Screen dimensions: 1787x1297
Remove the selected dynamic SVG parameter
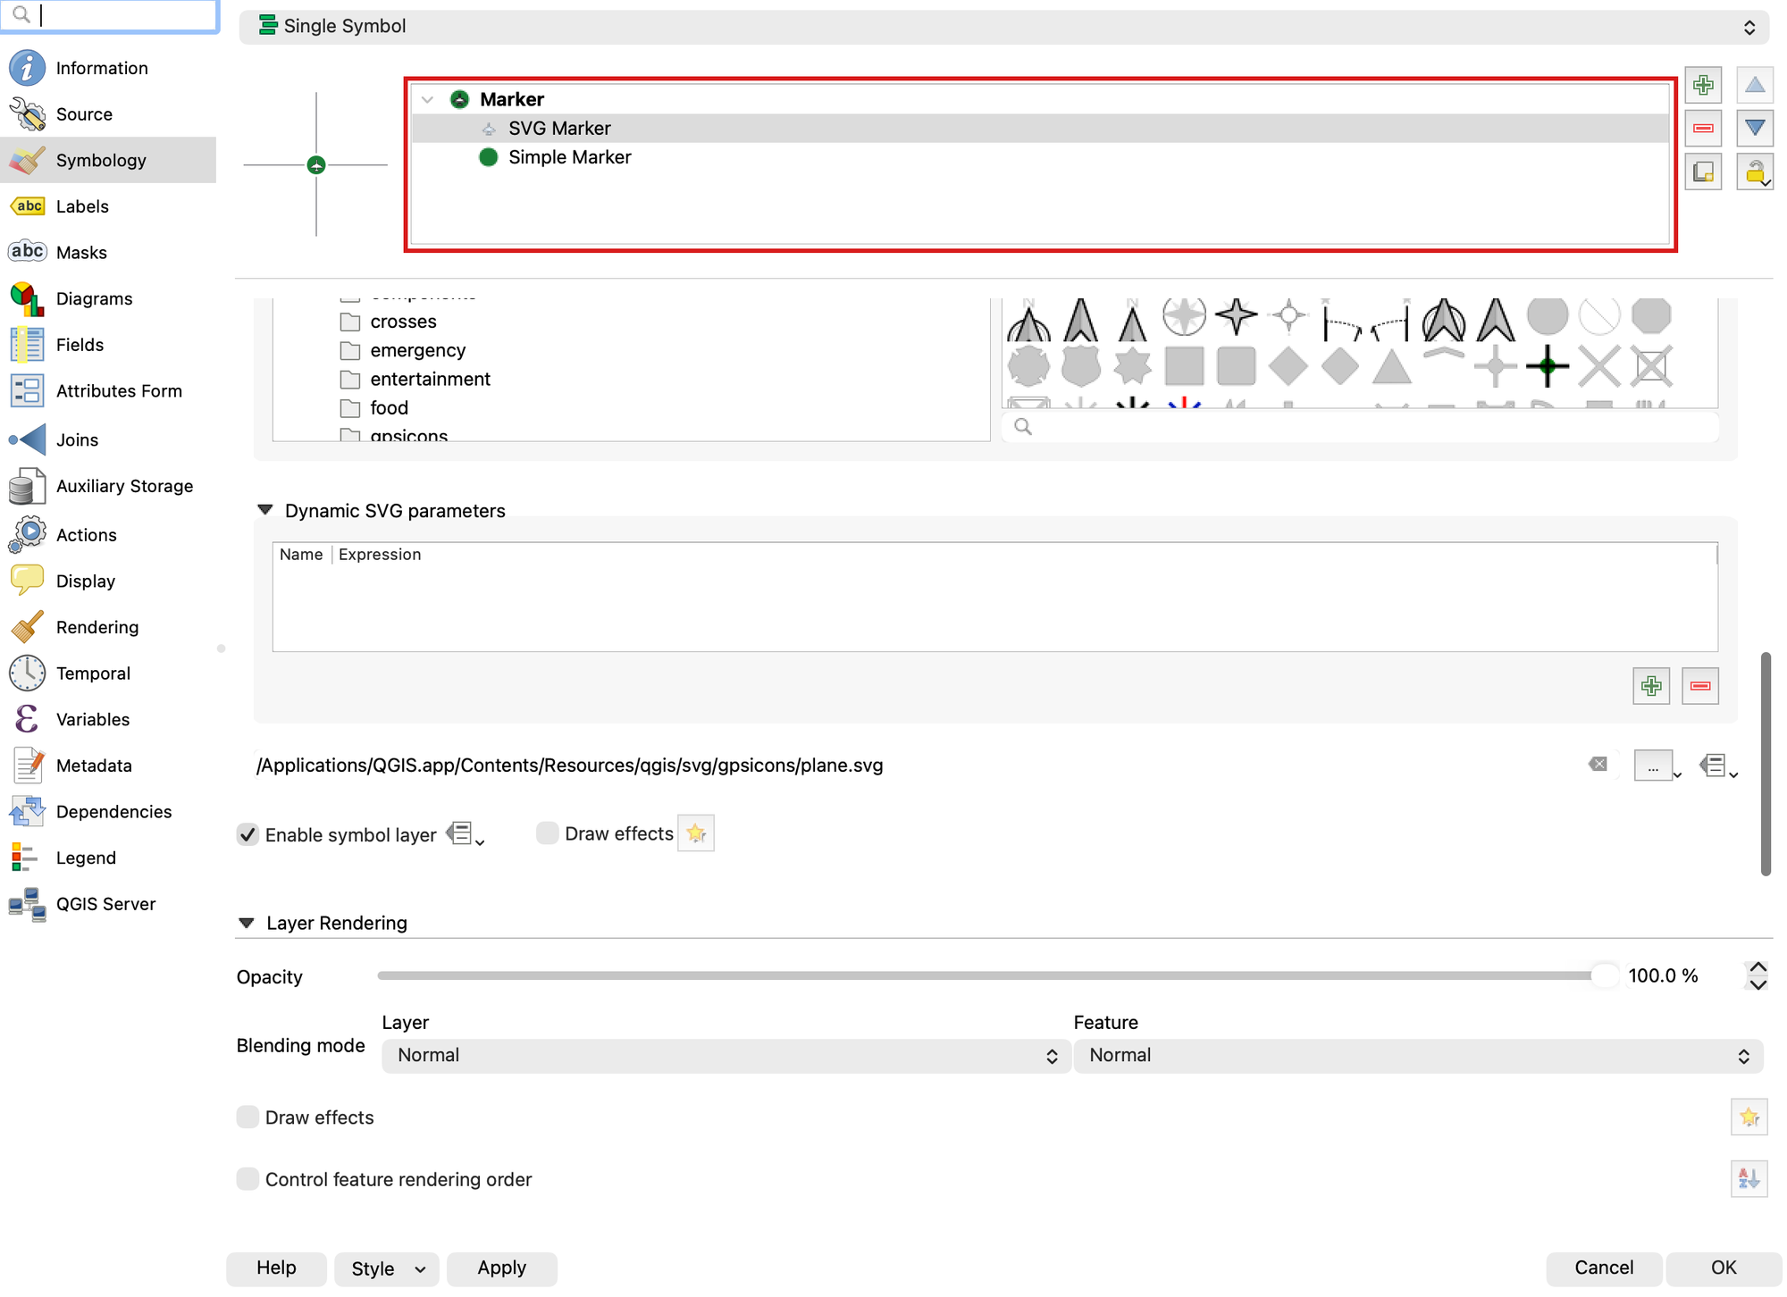point(1700,686)
